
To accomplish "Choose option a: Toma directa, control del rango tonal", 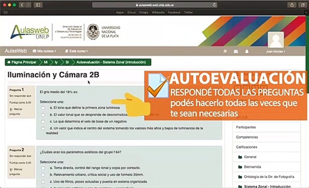I will [x=43, y=168].
